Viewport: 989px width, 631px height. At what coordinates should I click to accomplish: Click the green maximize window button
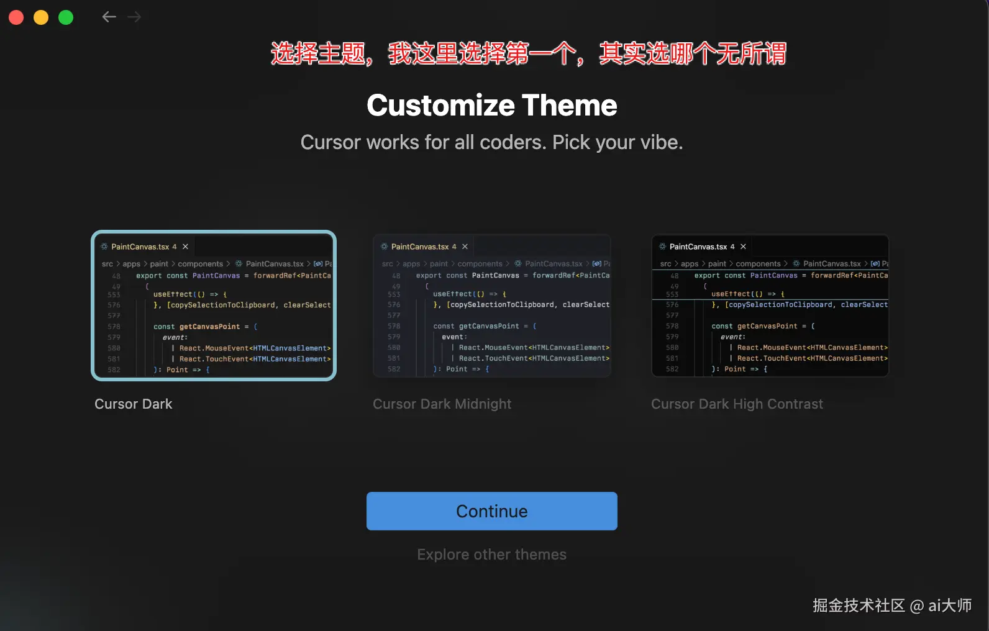pyautogui.click(x=66, y=17)
